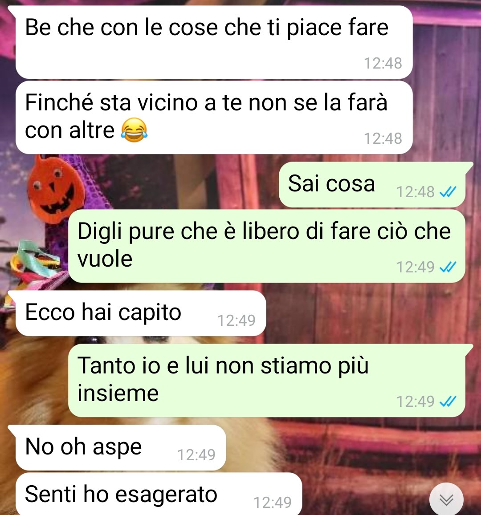481x515 pixels.
Task: Select the 'Finché sta vicino a te' message
Action: (x=214, y=117)
